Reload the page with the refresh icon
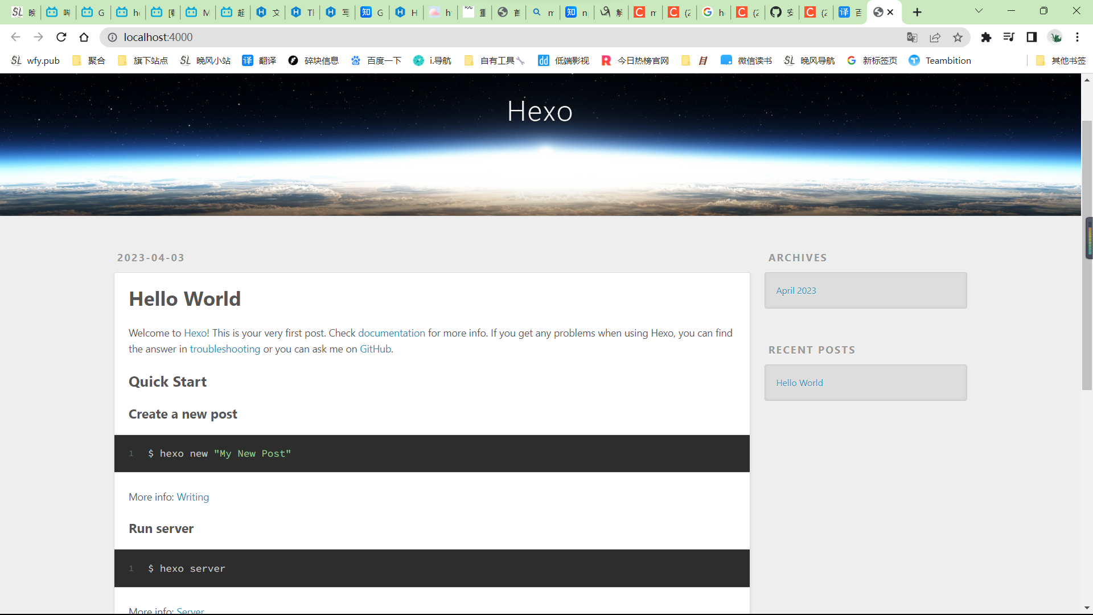The height and width of the screenshot is (615, 1093). tap(61, 37)
